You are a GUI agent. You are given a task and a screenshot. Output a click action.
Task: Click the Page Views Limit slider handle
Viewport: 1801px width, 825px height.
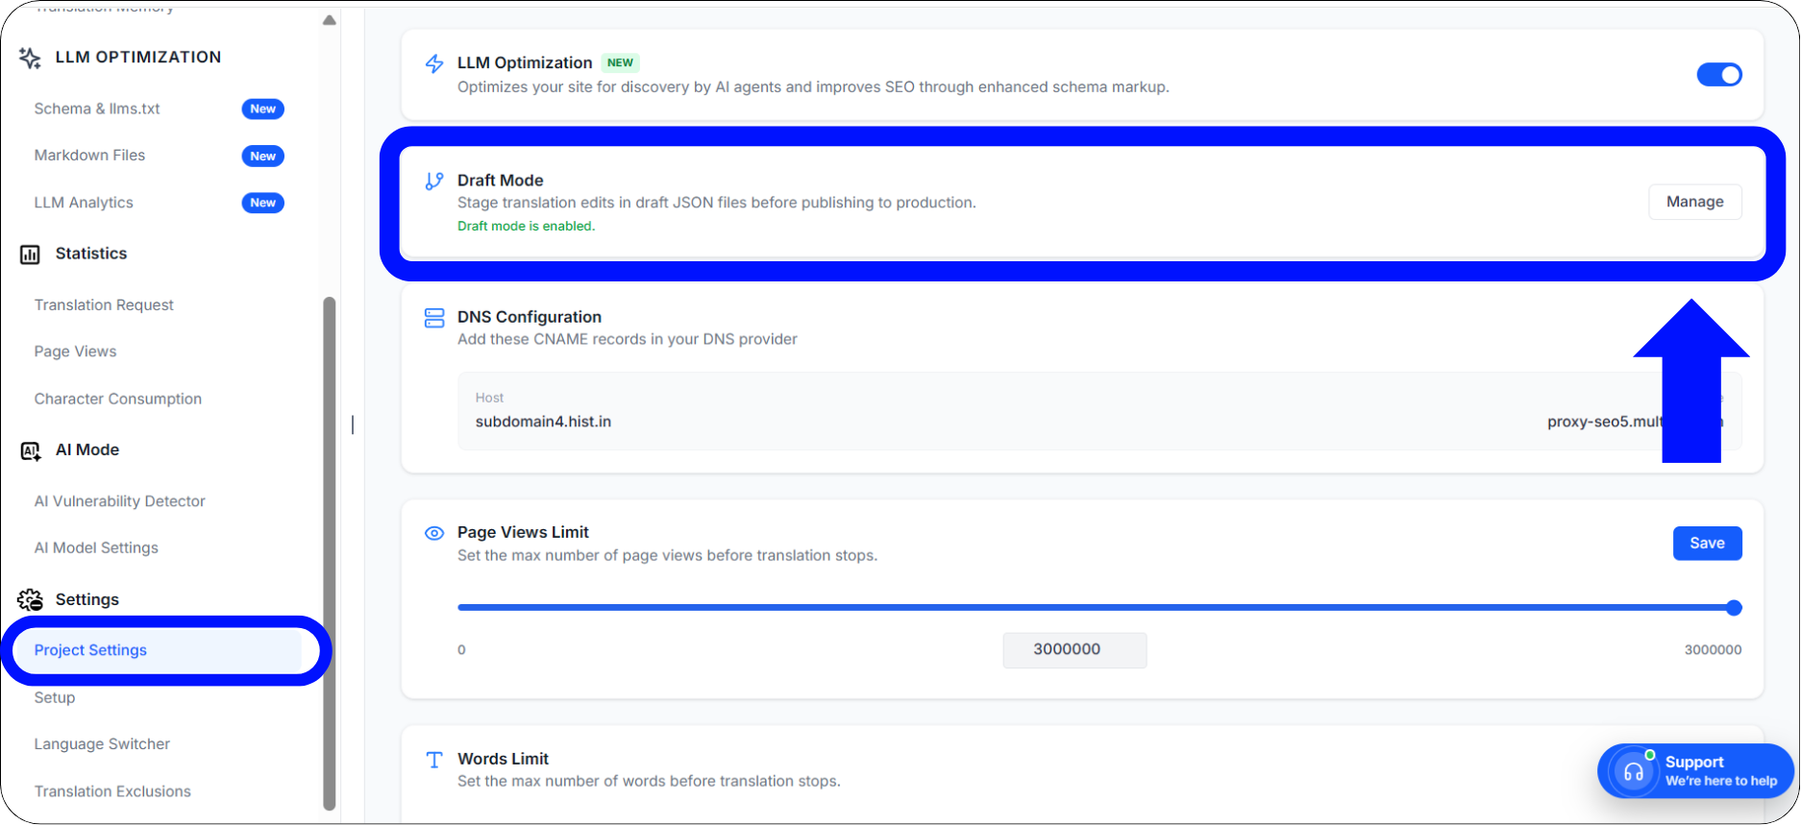[x=1734, y=608]
